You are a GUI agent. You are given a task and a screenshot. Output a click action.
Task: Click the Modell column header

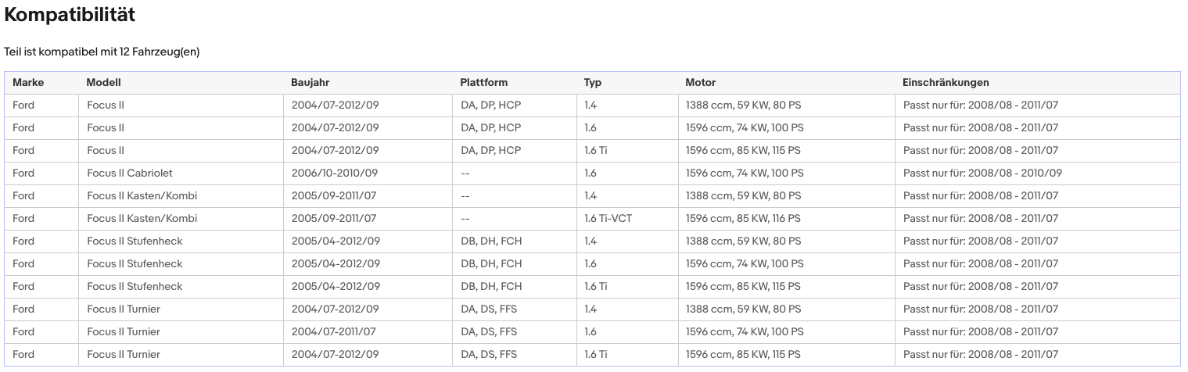103,82
